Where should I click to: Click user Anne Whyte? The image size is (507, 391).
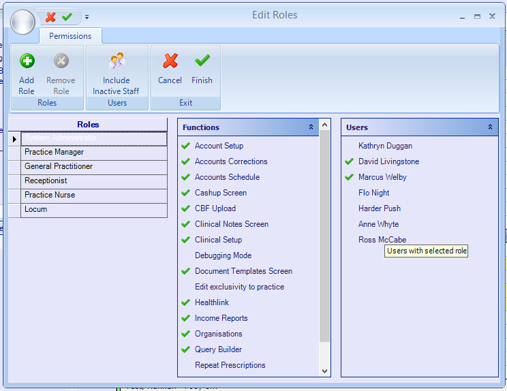(x=378, y=224)
